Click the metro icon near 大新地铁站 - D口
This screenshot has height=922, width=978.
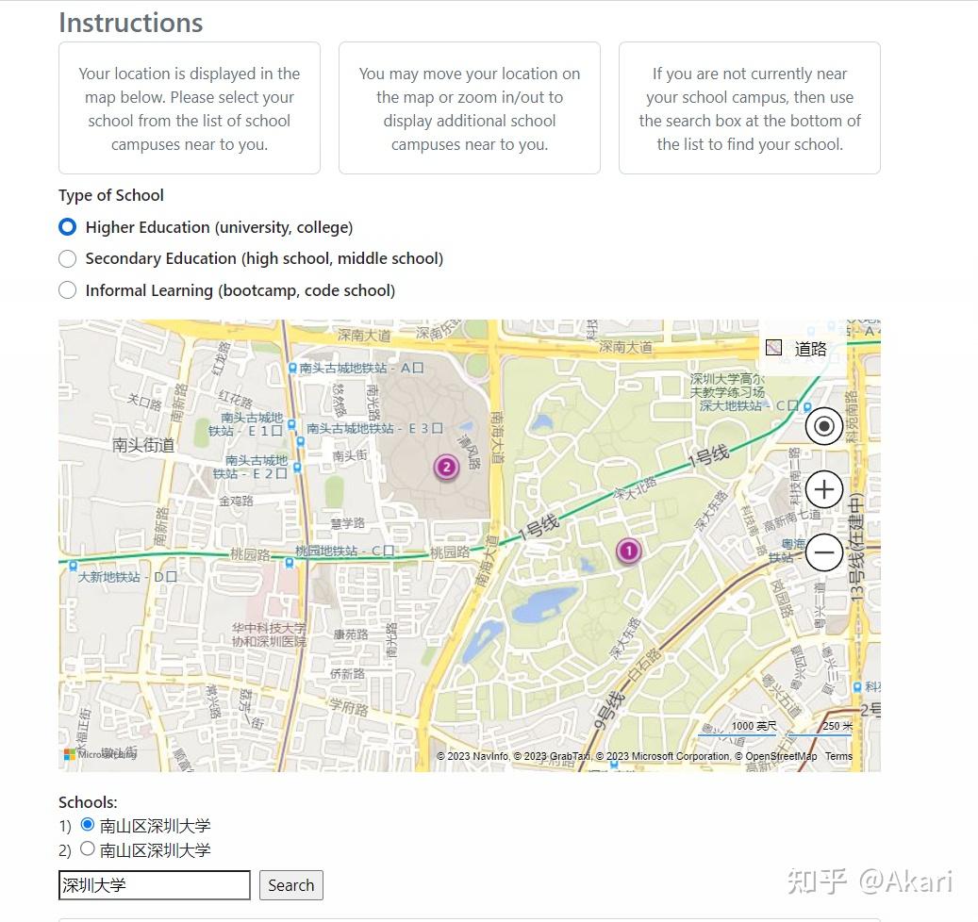[71, 564]
